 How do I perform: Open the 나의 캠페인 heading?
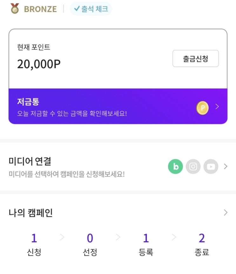pyautogui.click(x=30, y=213)
